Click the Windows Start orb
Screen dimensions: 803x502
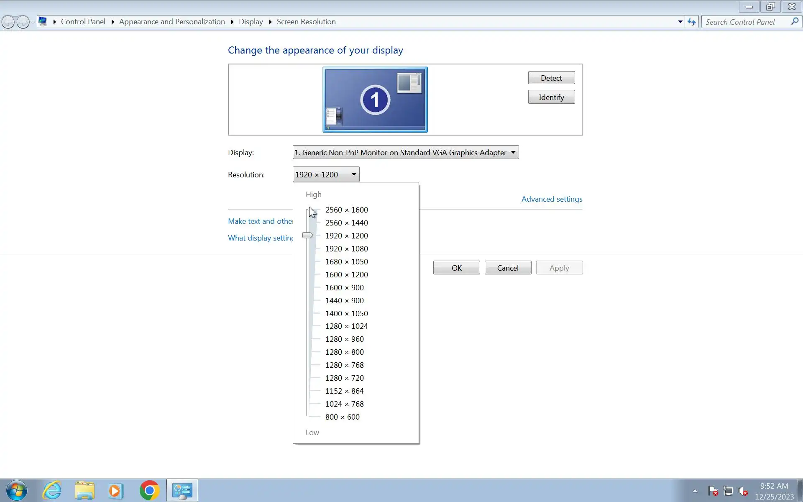coord(17,490)
